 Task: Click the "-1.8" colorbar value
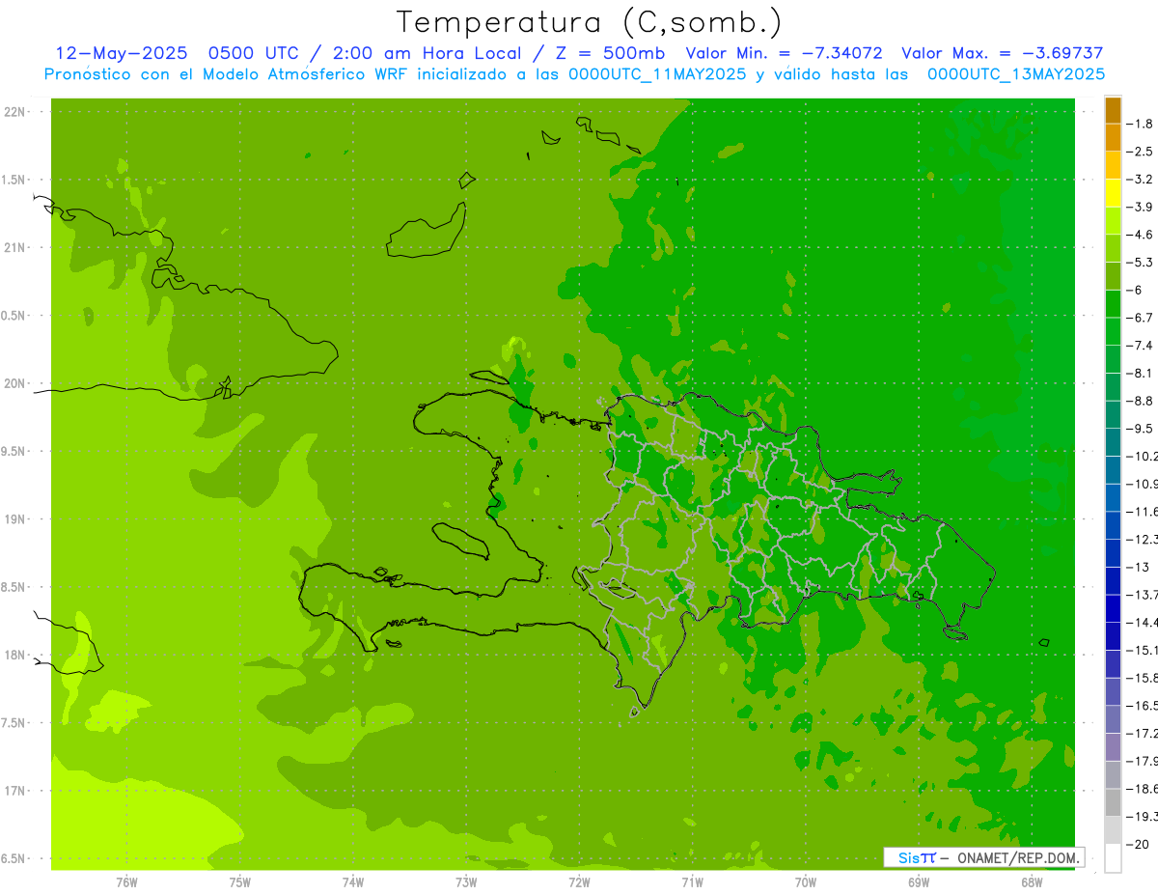click(x=1141, y=124)
